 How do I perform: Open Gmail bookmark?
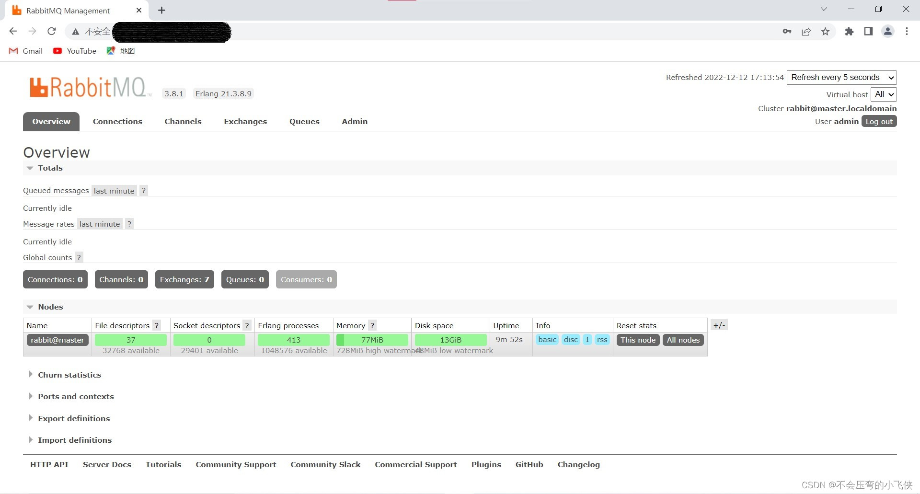pyautogui.click(x=26, y=51)
